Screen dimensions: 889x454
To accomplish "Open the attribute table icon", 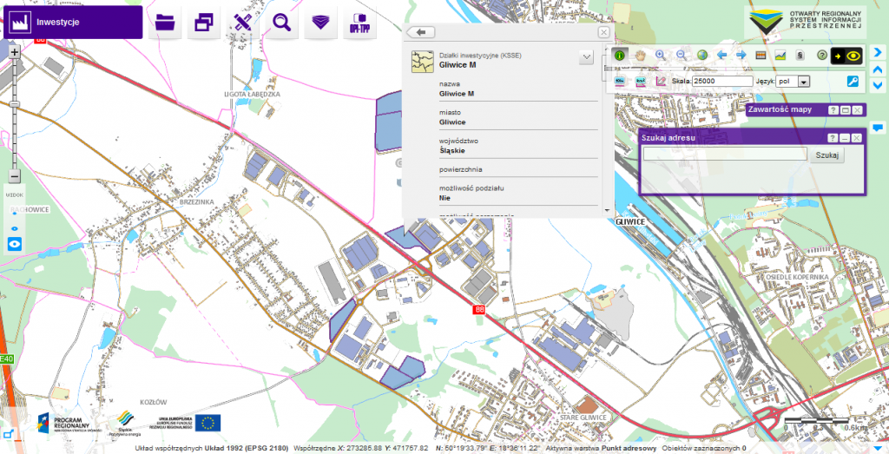I will [x=761, y=56].
